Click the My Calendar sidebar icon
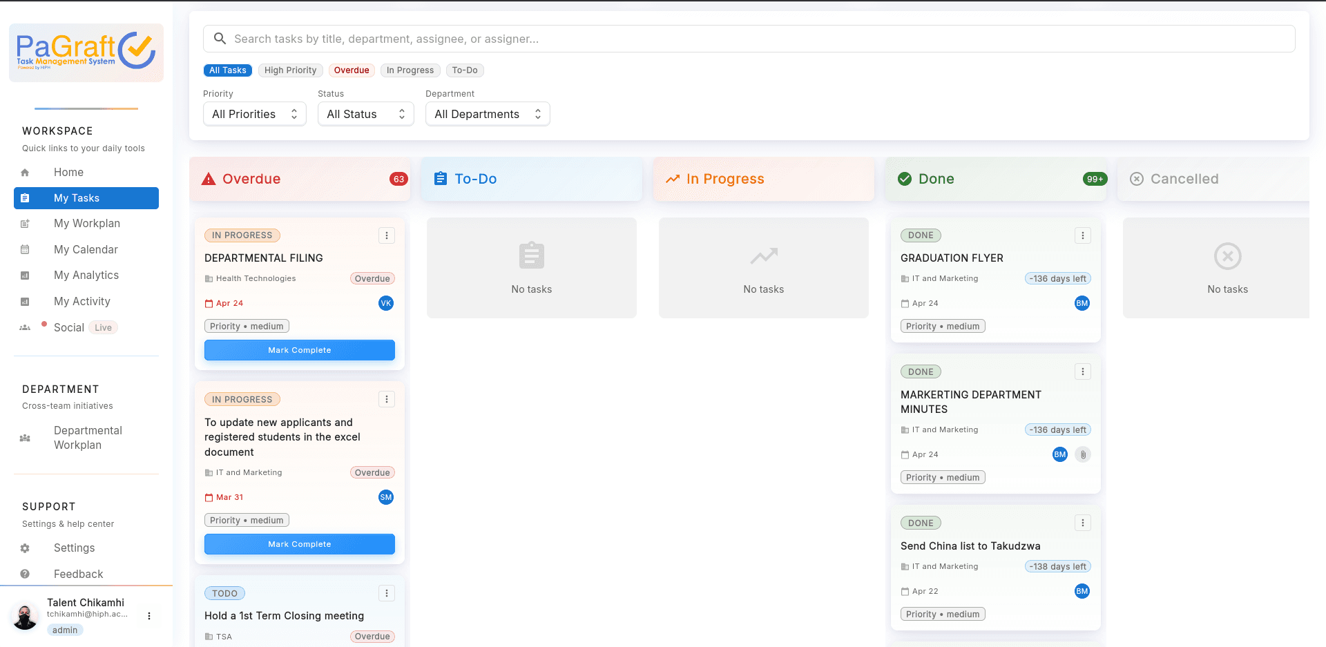This screenshot has height=647, width=1326. pos(25,249)
